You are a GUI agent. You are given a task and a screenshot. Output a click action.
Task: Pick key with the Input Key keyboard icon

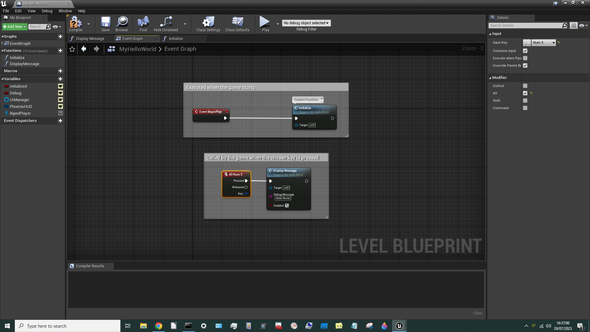click(x=527, y=43)
